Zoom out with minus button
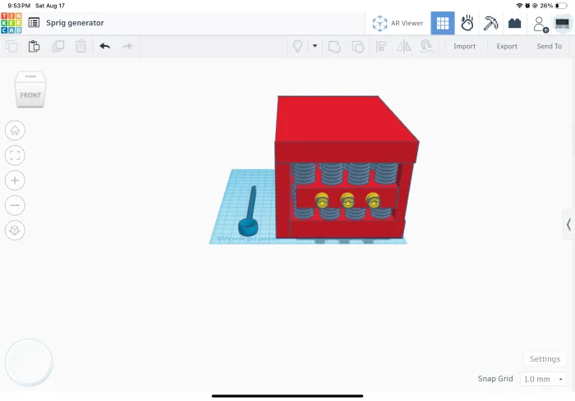 coord(15,205)
